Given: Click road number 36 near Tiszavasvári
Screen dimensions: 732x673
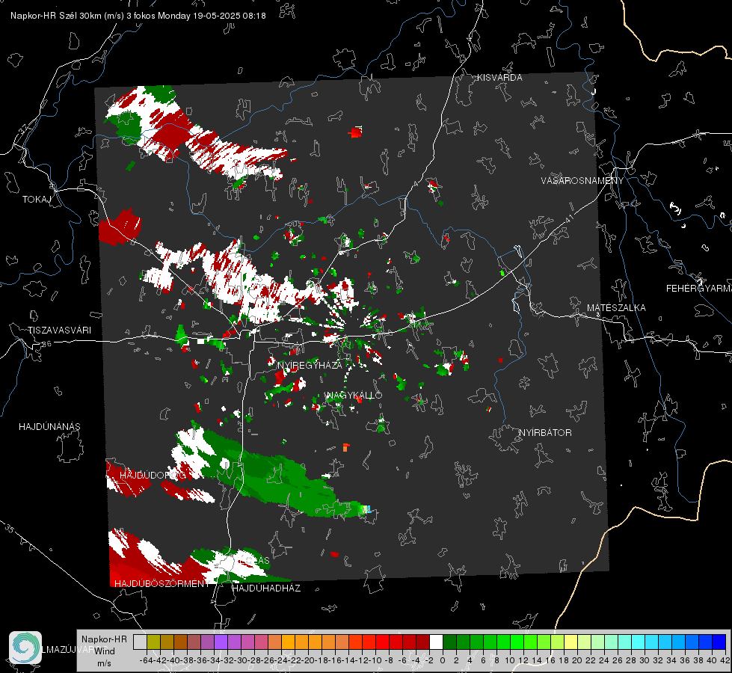Looking at the screenshot, I should click(46, 344).
